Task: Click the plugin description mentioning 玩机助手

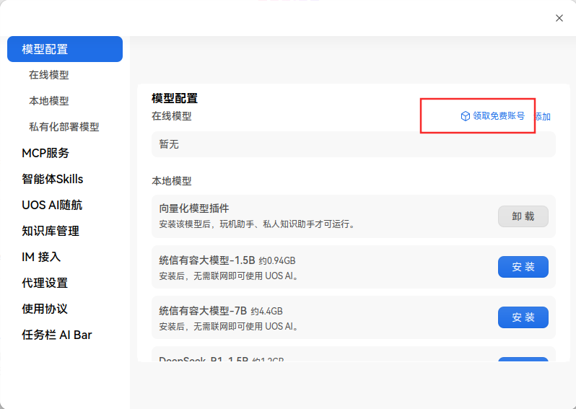Action: pyautogui.click(x=258, y=224)
